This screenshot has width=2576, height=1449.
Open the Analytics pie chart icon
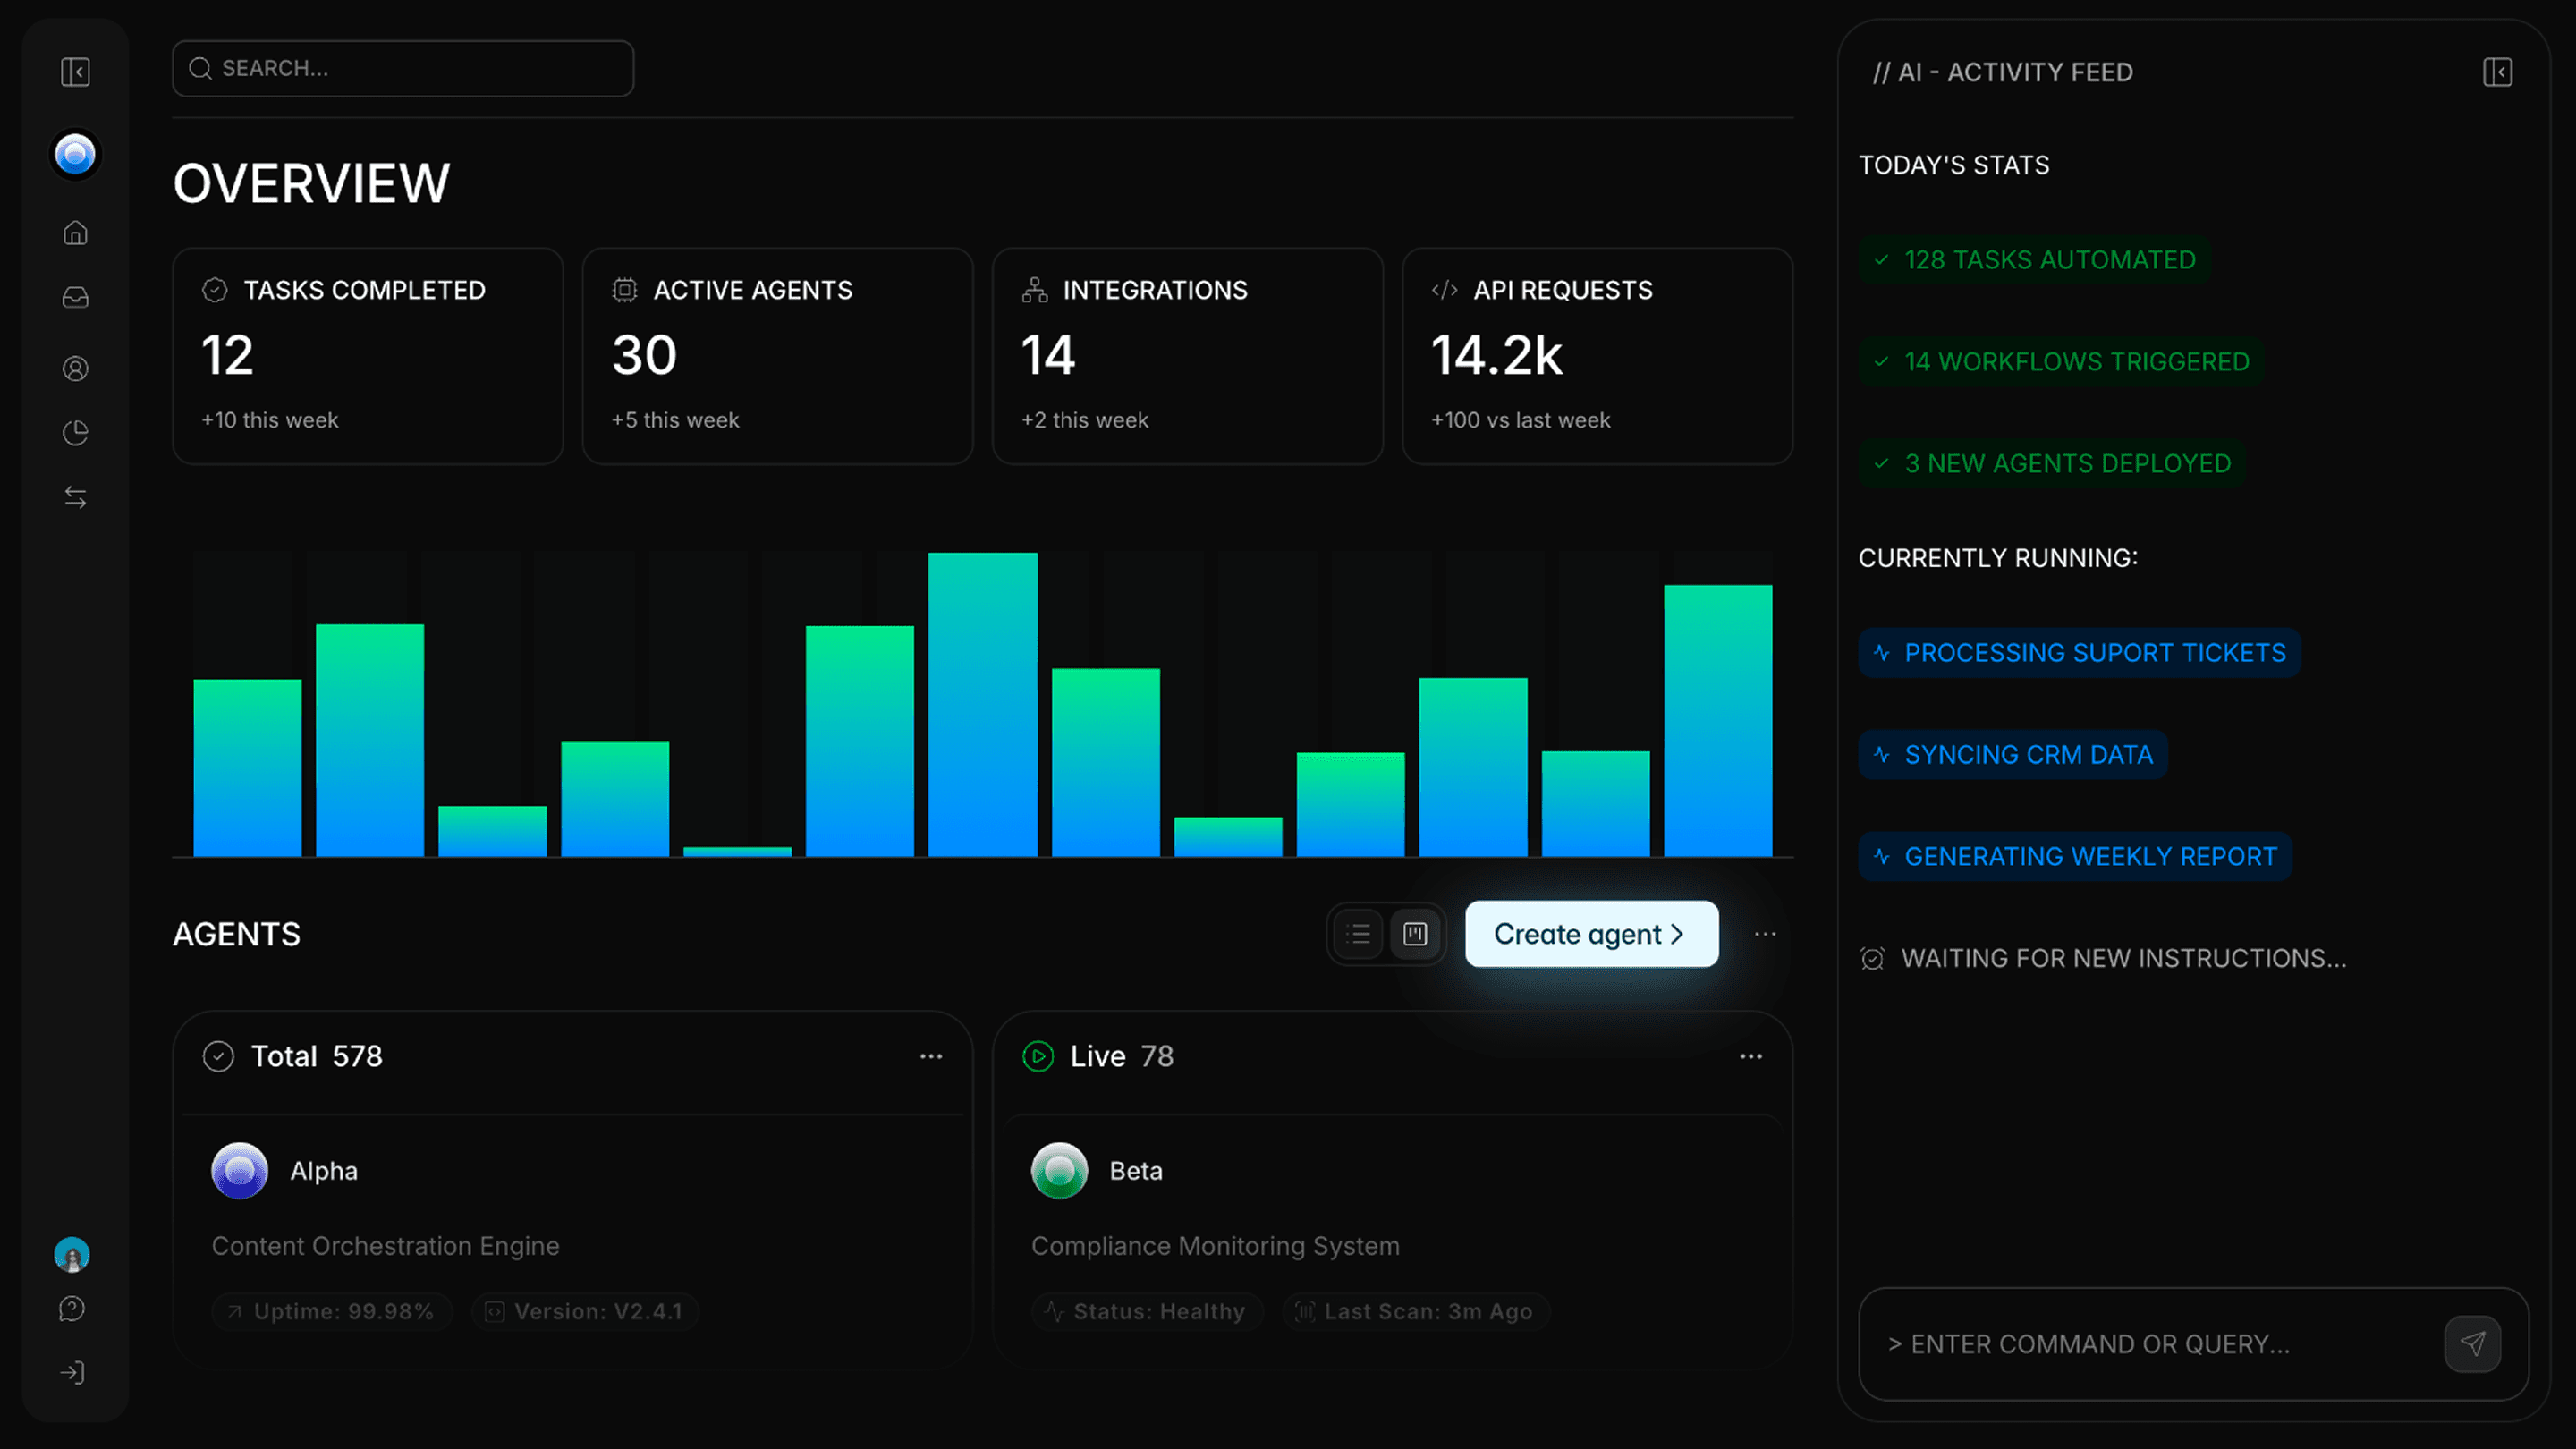(x=75, y=432)
